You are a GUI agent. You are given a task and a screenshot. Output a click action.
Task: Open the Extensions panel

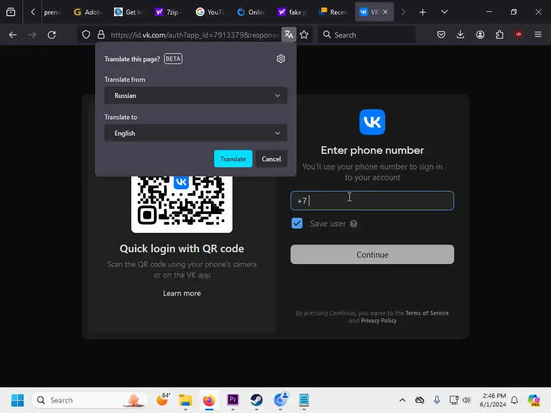499,34
